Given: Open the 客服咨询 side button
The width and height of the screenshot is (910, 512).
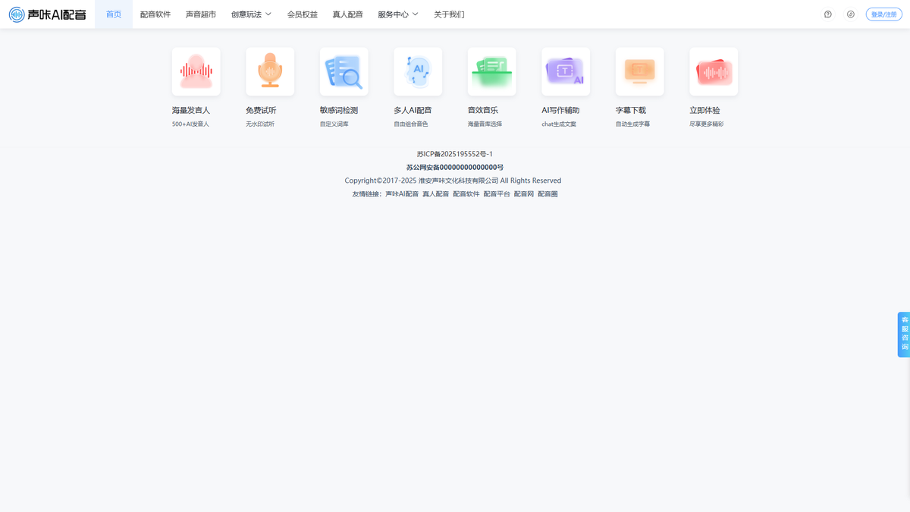Looking at the screenshot, I should (904, 335).
